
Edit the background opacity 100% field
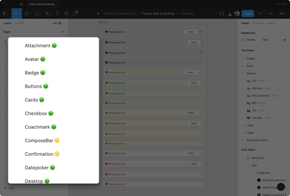265,40
